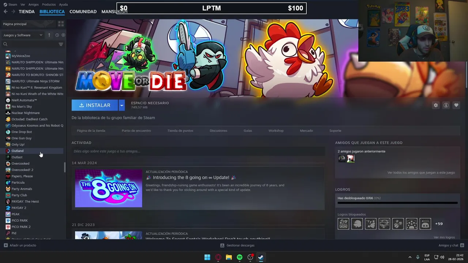Image resolution: width=468 pixels, height=263 pixels.
Task: Click achievements progress bar
Action: coord(397,203)
